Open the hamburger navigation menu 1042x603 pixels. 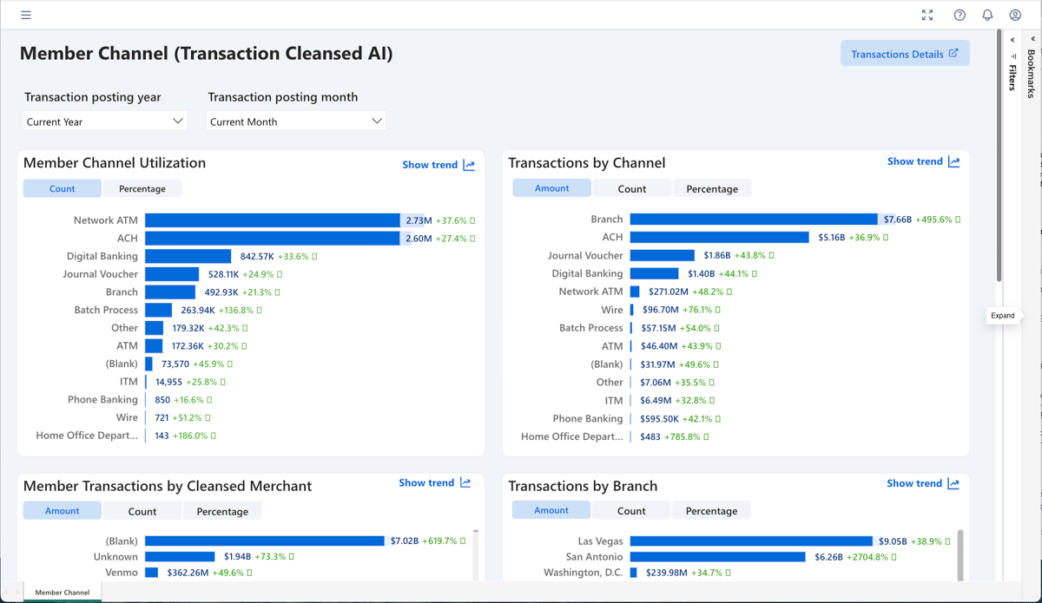tap(26, 15)
